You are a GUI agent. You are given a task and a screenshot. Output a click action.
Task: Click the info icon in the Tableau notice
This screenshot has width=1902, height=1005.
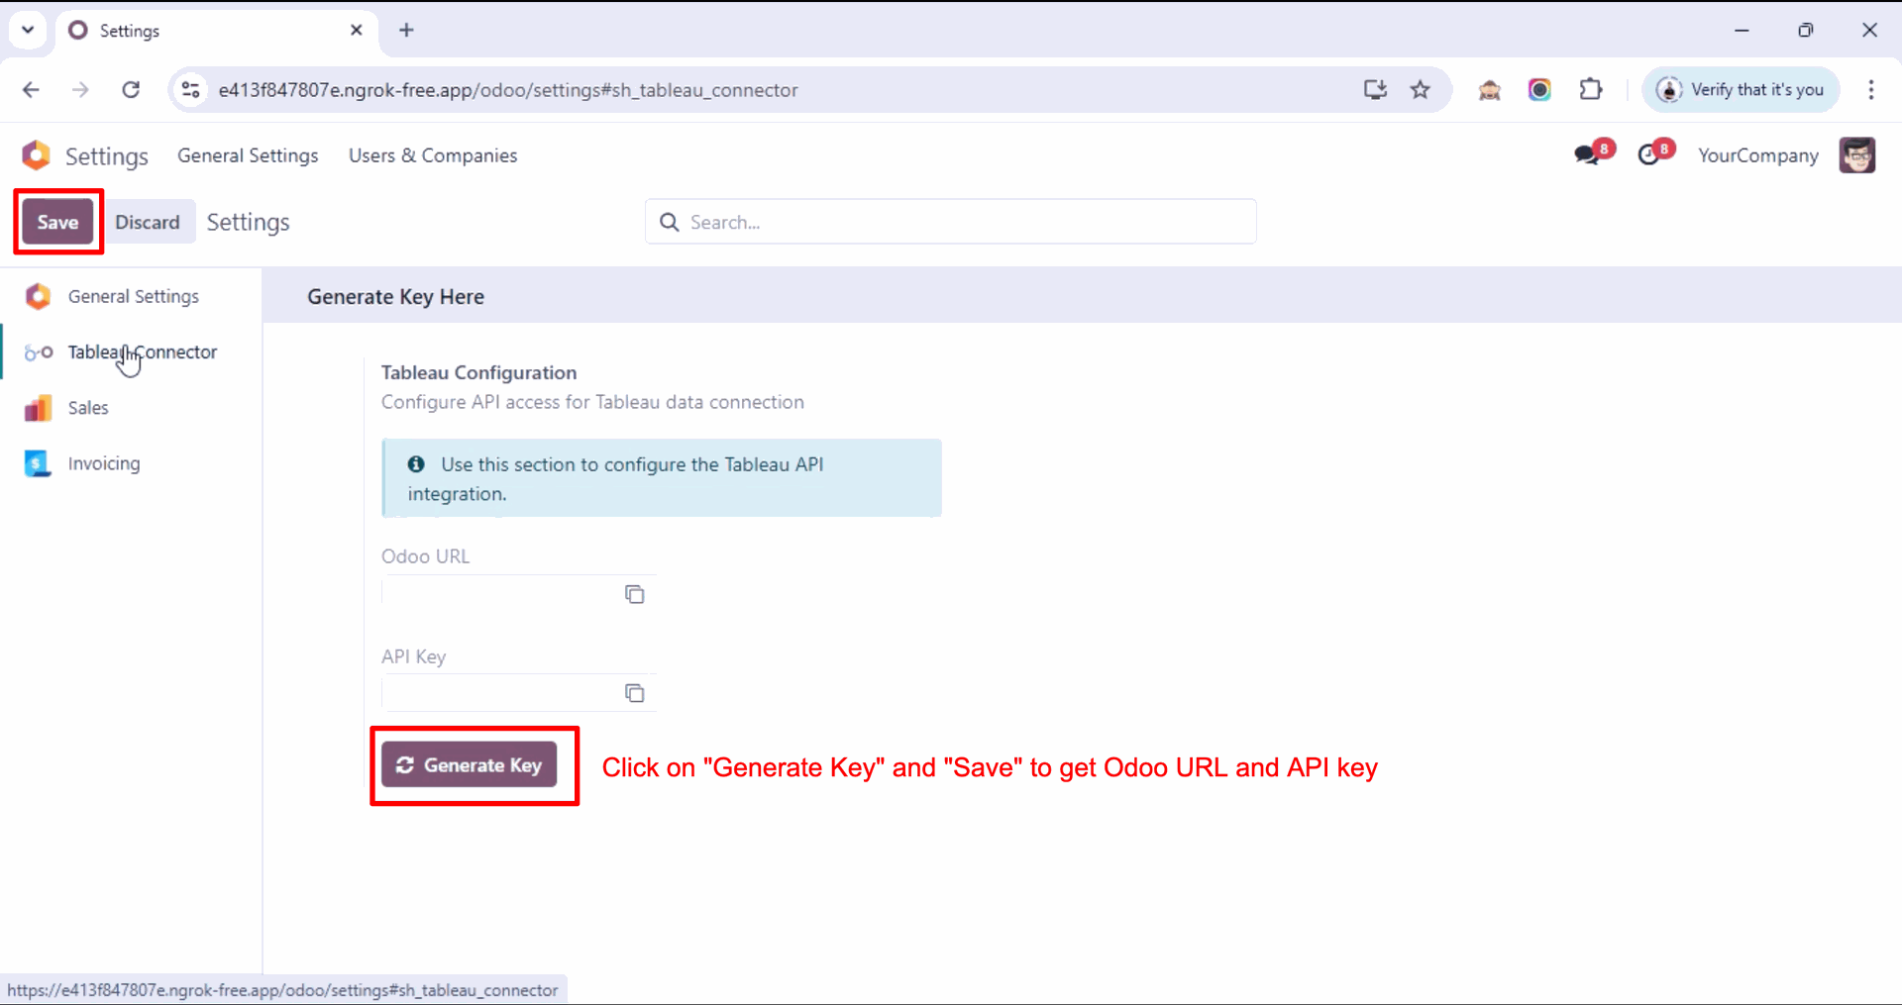tap(416, 463)
